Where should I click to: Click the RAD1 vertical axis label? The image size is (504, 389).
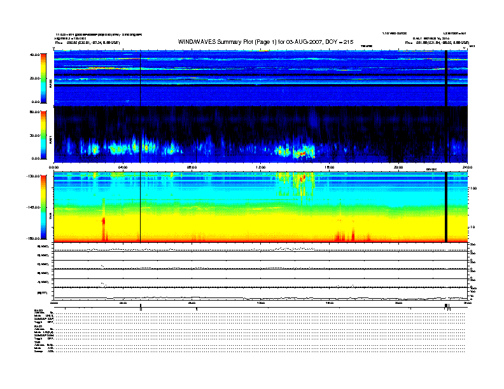tap(51, 139)
